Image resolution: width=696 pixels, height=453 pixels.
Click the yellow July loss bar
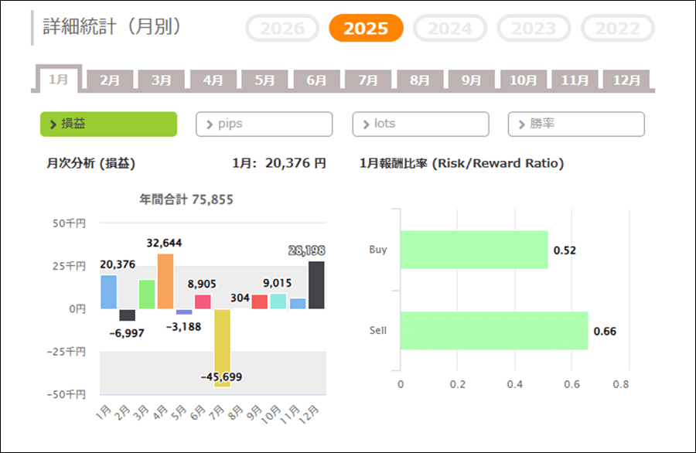point(222,346)
